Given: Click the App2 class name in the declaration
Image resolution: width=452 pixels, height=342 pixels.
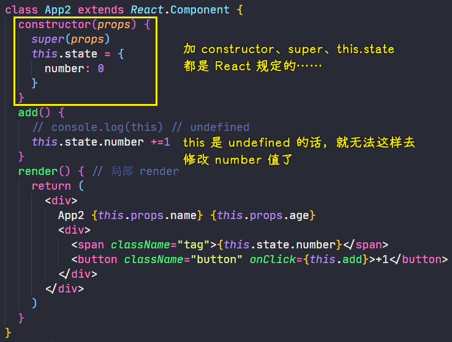Looking at the screenshot, I should click(58, 10).
